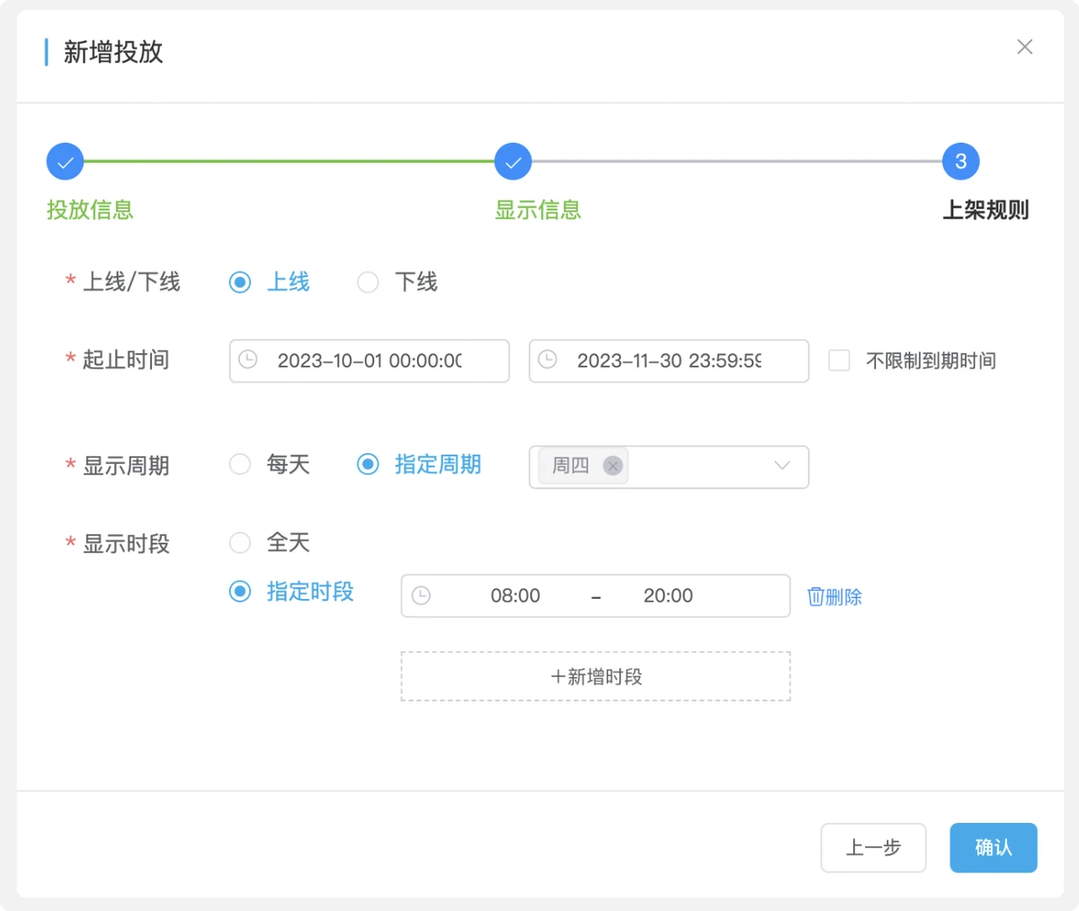1079x911 pixels.
Task: Click the clock icon in time range field
Action: (x=421, y=595)
